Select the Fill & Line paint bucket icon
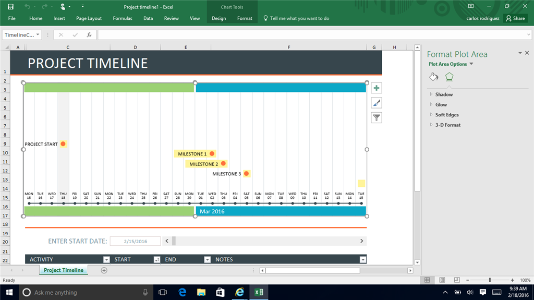 [433, 77]
